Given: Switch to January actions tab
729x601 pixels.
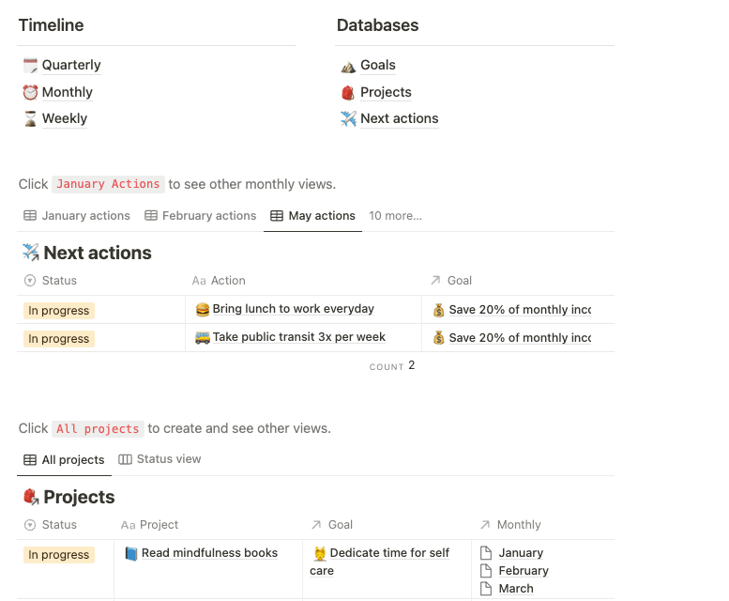Looking at the screenshot, I should point(77,216).
